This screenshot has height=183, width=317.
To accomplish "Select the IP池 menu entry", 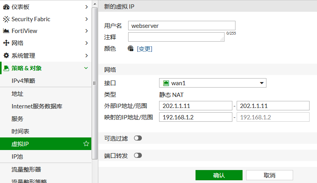I will tap(18, 156).
